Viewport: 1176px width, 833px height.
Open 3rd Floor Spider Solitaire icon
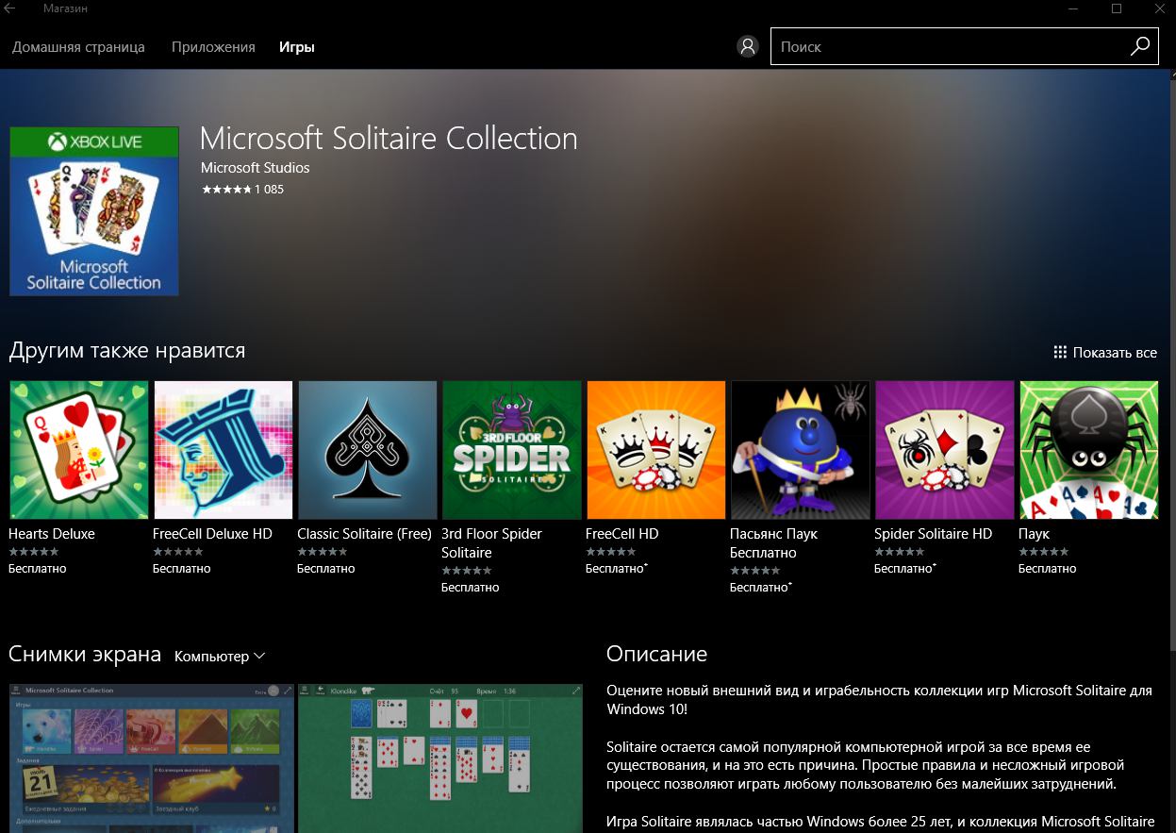click(512, 450)
